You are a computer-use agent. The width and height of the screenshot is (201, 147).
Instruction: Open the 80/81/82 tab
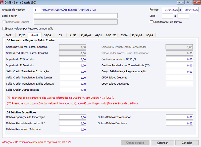(x=111, y=35)
